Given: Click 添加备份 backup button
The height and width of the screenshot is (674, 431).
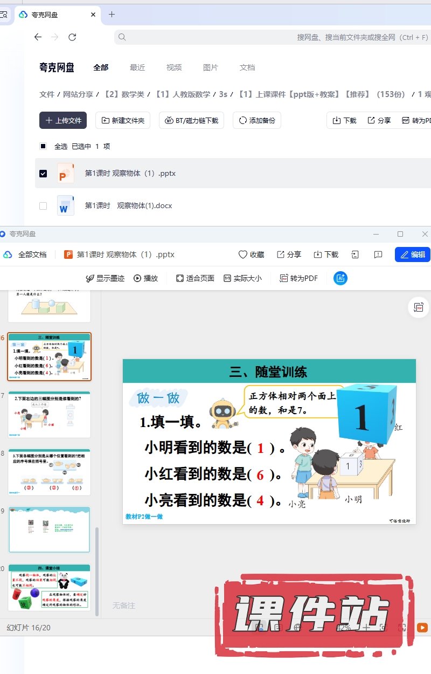Looking at the screenshot, I should click(x=257, y=120).
